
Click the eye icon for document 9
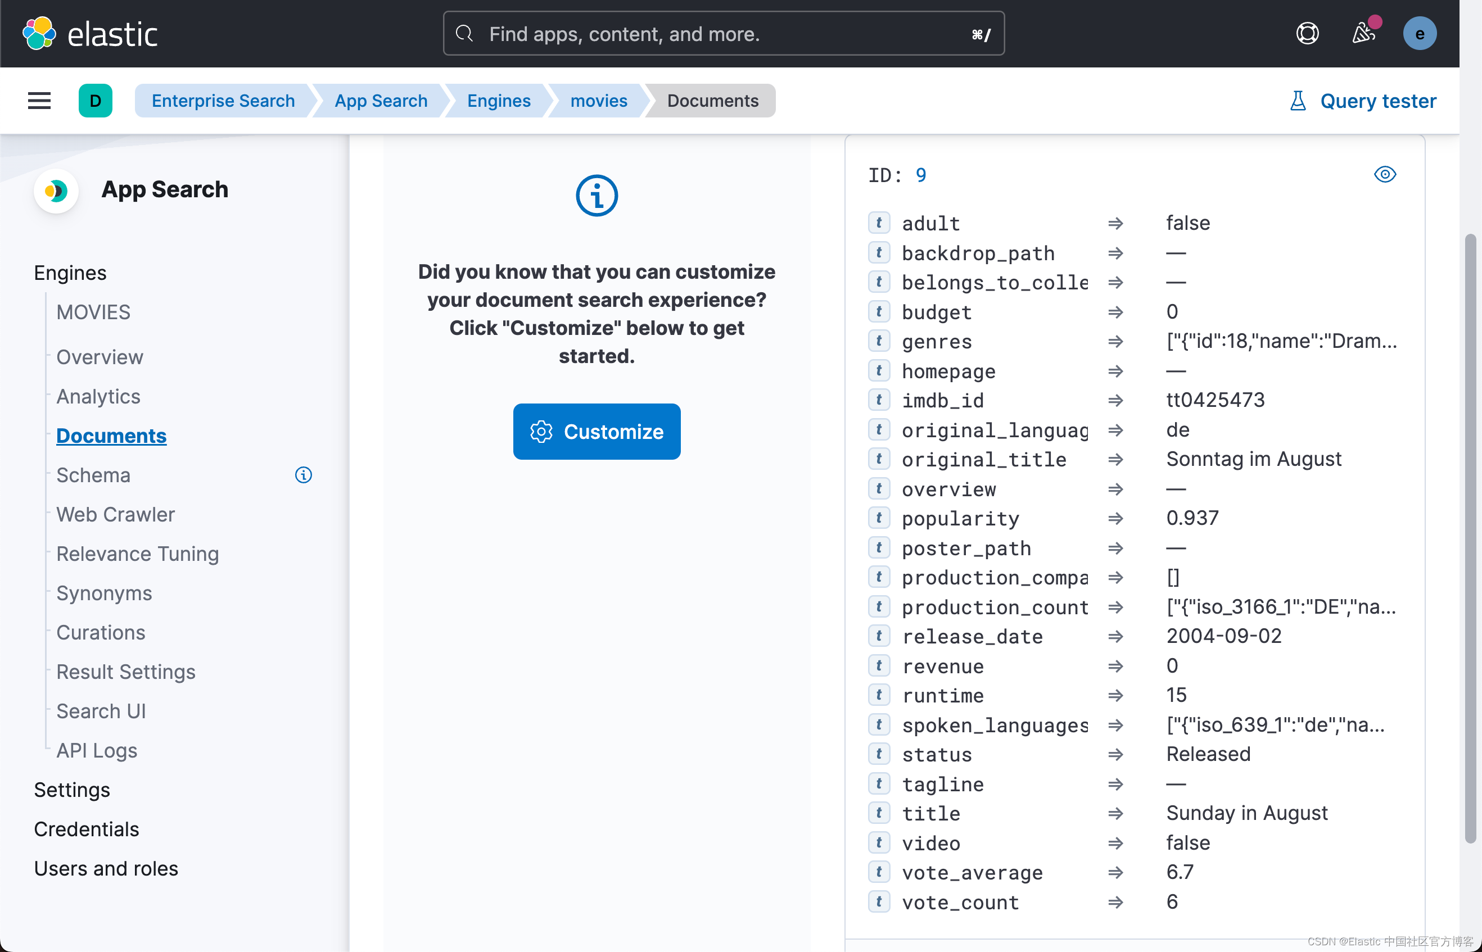coord(1385,174)
